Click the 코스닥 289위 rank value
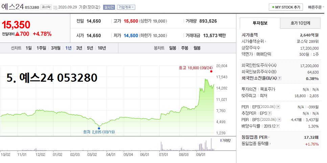Image resolution: width=327 pixels, height=163 pixels. 308,42
